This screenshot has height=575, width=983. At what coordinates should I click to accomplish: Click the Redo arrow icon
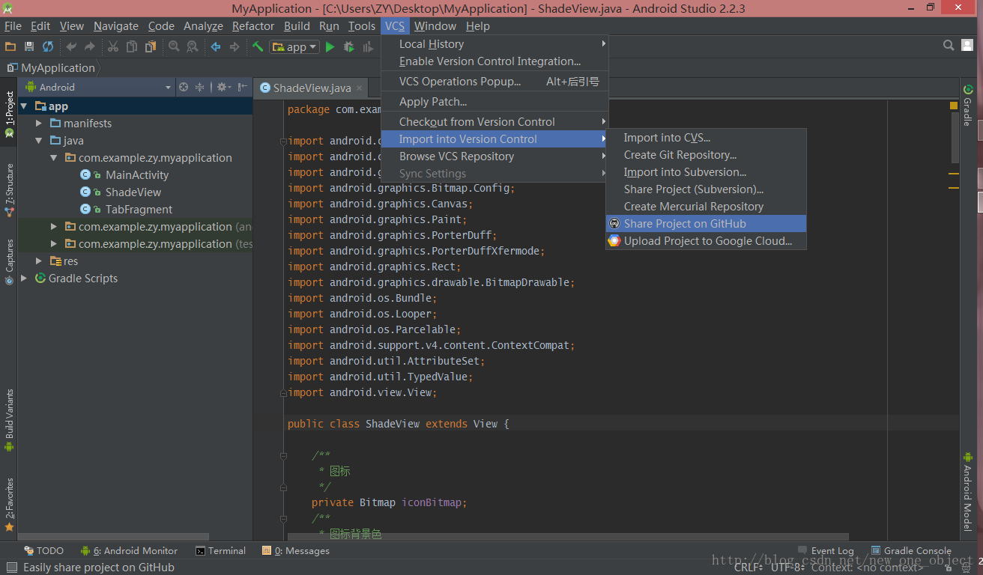point(89,46)
